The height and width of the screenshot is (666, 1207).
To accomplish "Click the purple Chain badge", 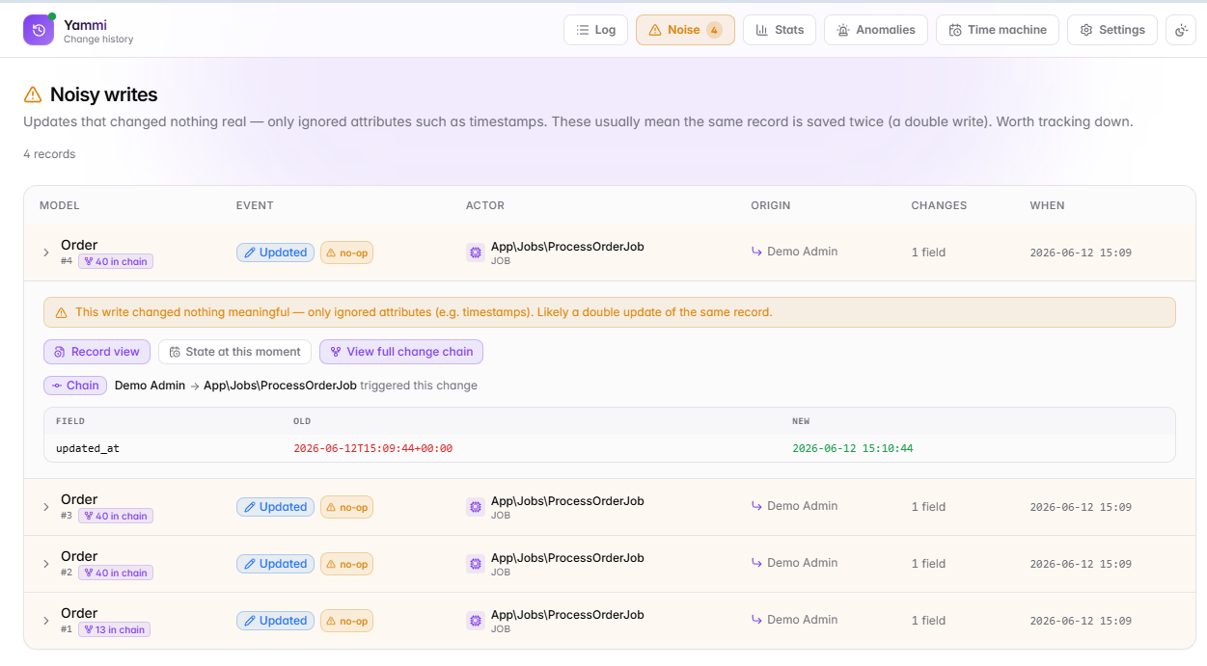I will pos(75,386).
